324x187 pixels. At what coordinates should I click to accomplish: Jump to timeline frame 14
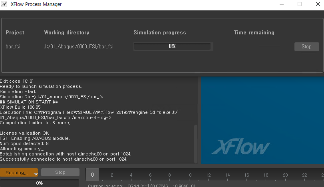(227, 175)
